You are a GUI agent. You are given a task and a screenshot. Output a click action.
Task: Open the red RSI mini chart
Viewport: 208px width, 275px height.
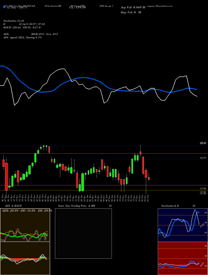point(183,258)
